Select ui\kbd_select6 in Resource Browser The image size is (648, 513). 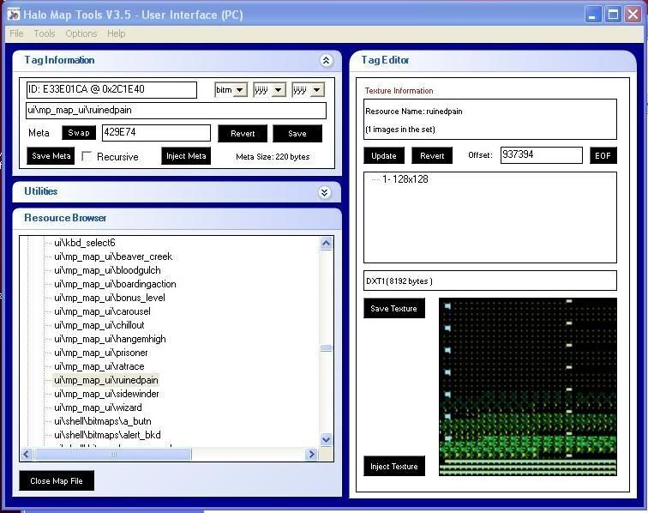[85, 243]
